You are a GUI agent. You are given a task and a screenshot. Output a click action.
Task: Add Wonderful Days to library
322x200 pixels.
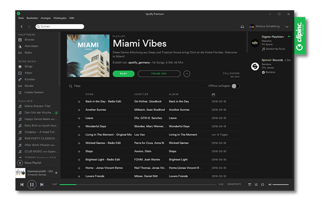[x=79, y=127]
